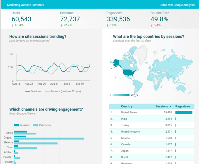The width and height of the screenshot is (199, 164).
Task: Click the Paid S... channel label
Action: [8, 157]
